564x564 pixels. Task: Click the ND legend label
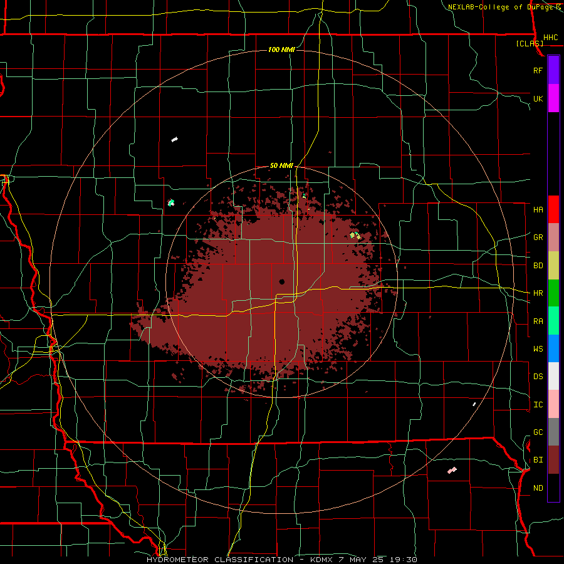coord(538,488)
